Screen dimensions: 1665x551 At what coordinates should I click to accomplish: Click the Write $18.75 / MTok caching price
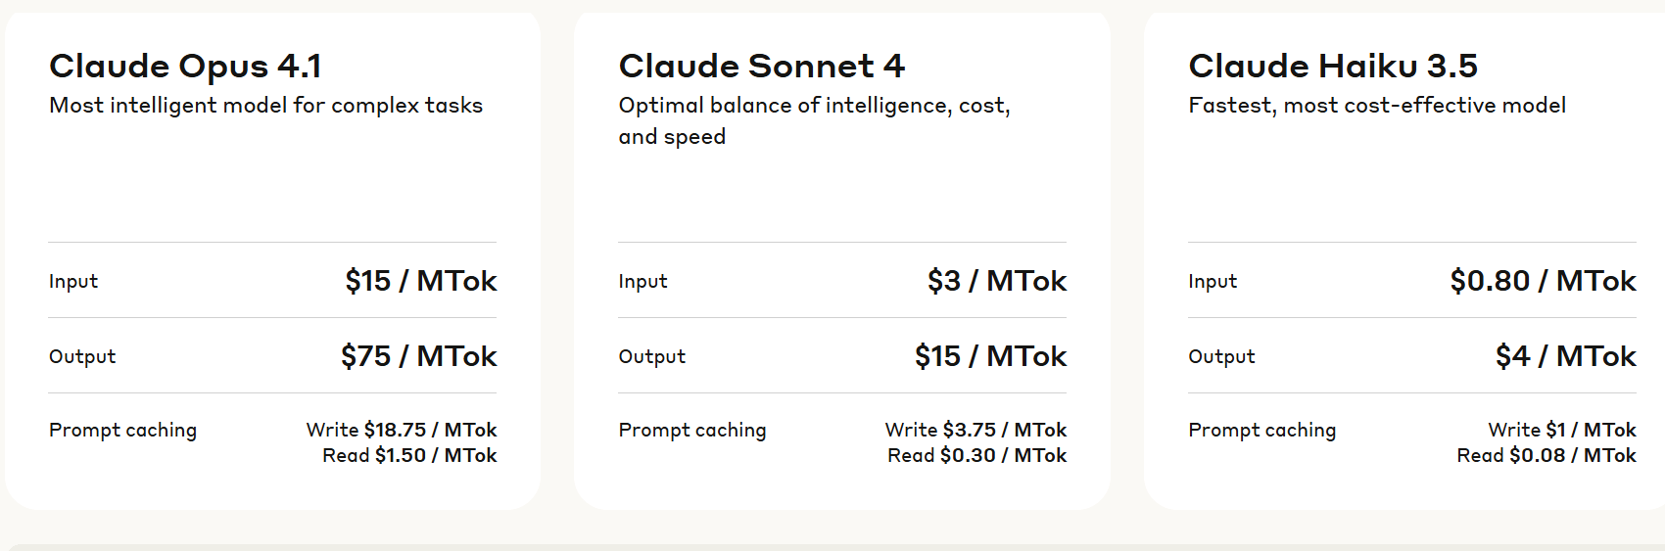402,430
